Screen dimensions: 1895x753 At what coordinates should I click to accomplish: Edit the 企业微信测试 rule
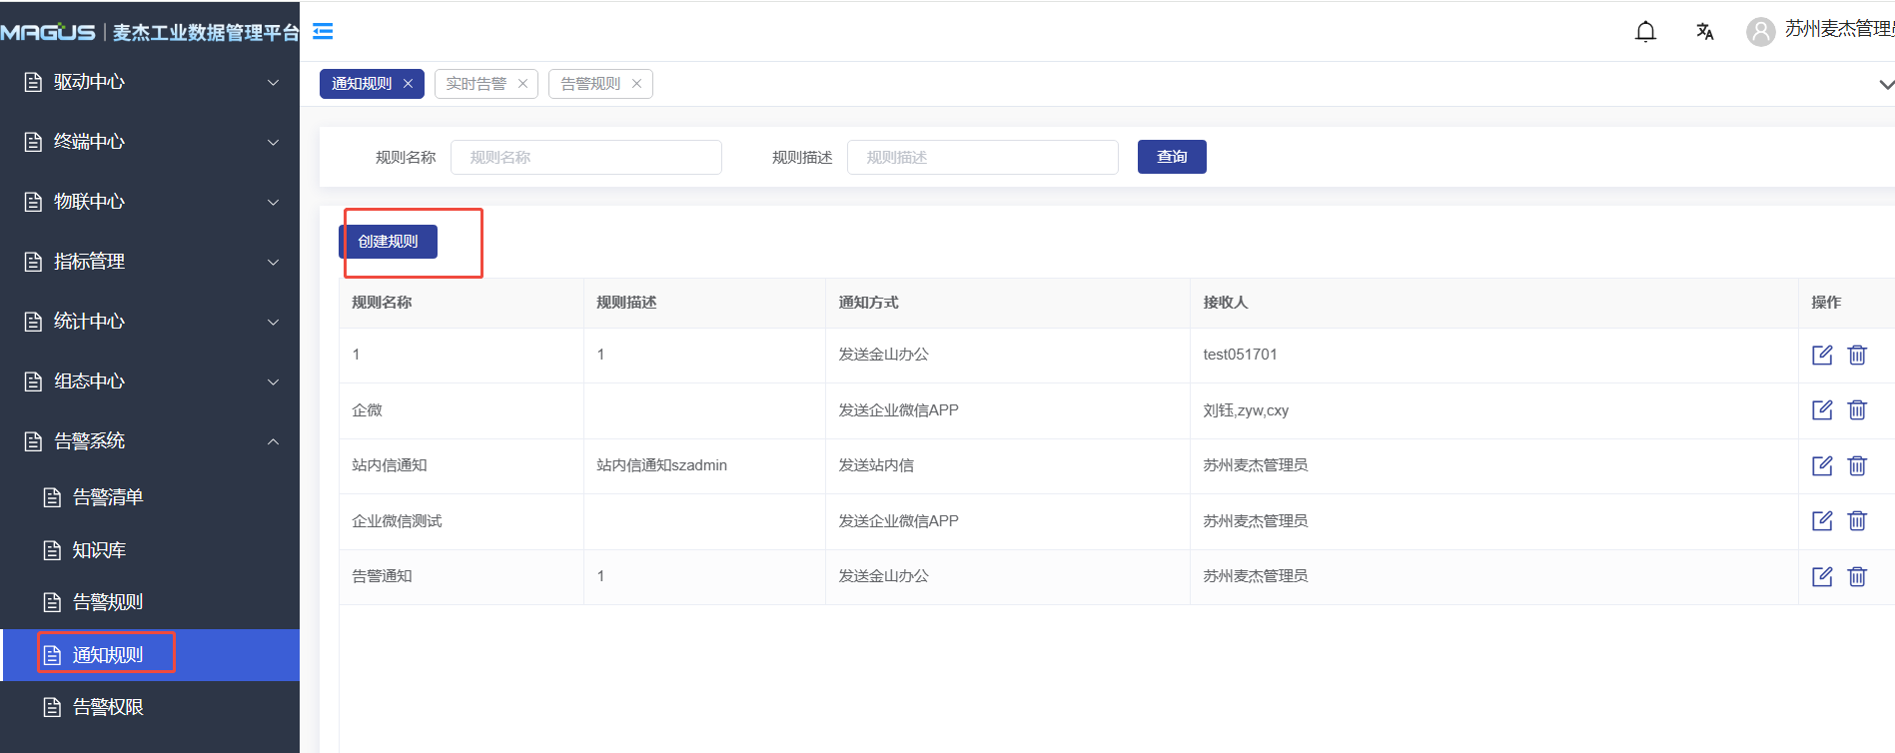coord(1822,520)
